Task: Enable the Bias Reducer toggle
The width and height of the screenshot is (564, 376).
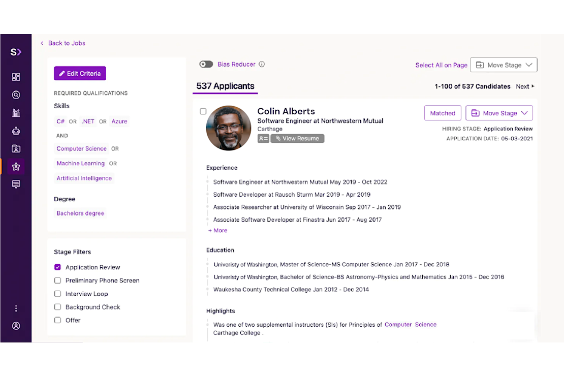Action: (x=206, y=64)
